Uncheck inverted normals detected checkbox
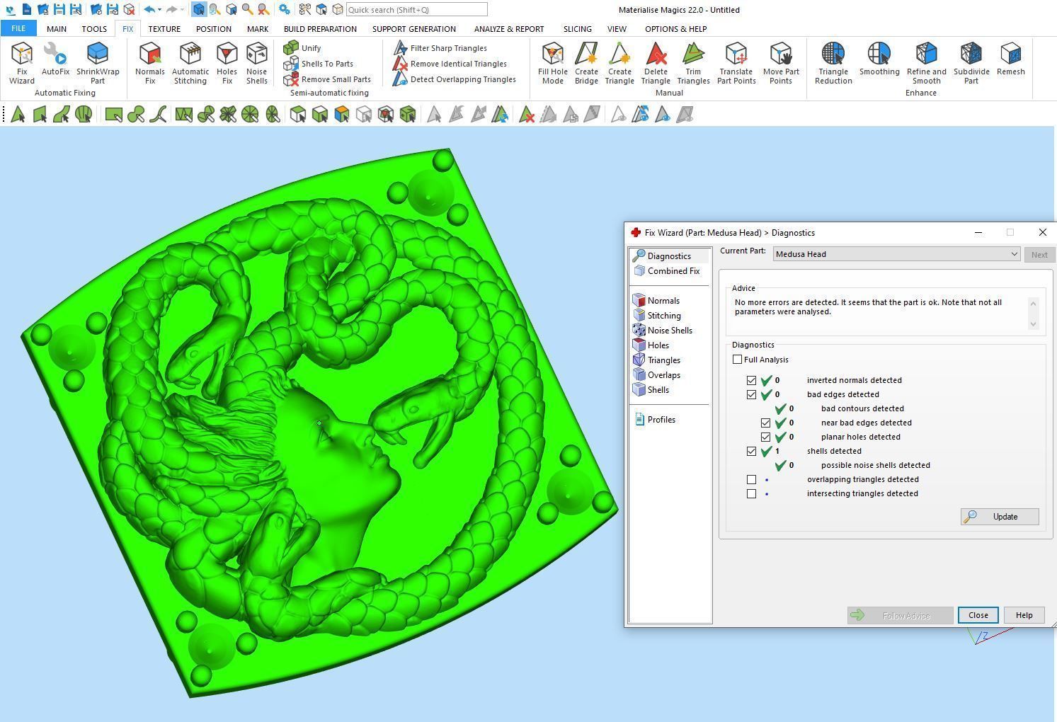Screen dimensions: 1057x722 751,380
